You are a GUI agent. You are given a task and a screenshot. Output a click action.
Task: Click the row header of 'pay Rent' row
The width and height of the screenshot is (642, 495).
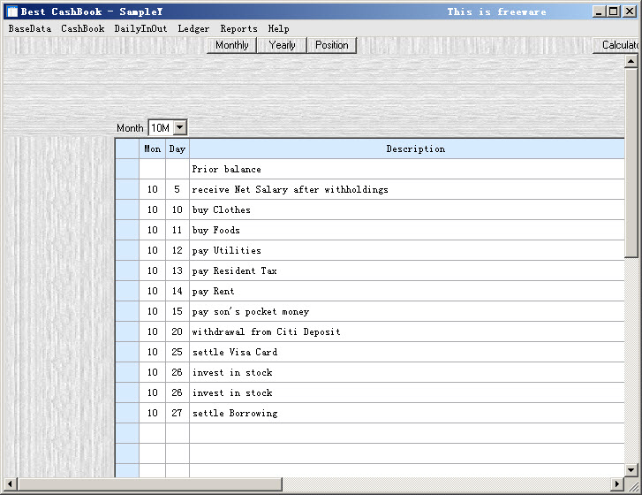point(127,291)
